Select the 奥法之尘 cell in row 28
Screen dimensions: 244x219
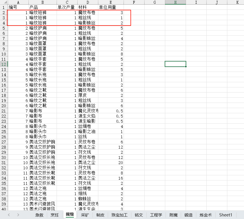pos(88,147)
